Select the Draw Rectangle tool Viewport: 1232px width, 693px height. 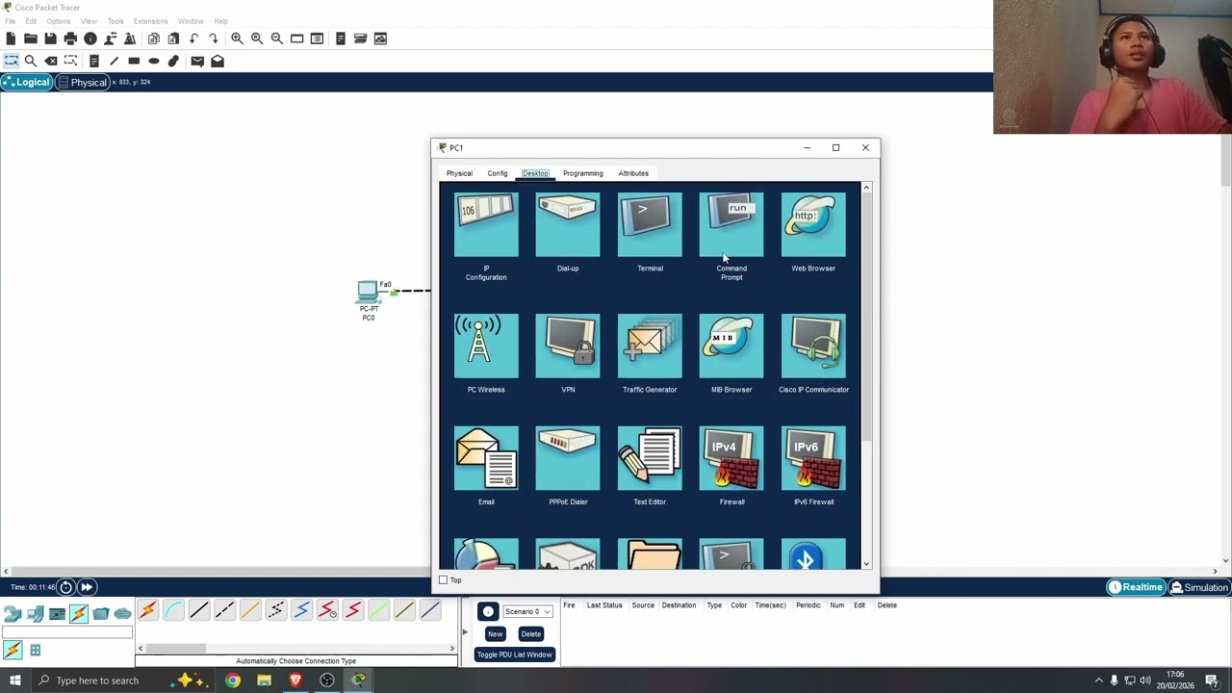tap(134, 61)
